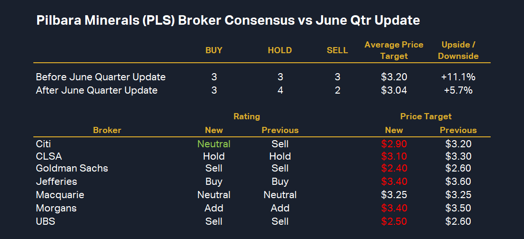Select the Goldman Sachs broker name
Viewport: 524px width, 239px height.
coord(72,168)
